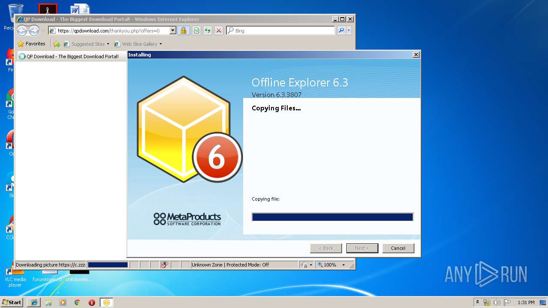Expand the address bar URL history dropdown

(173, 30)
